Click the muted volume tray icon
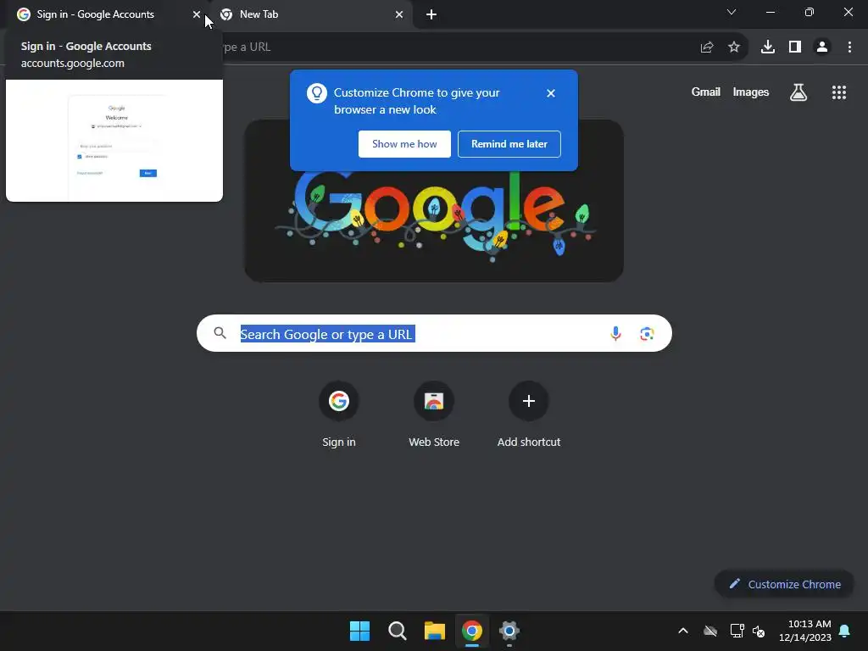Image resolution: width=868 pixels, height=651 pixels. click(759, 631)
